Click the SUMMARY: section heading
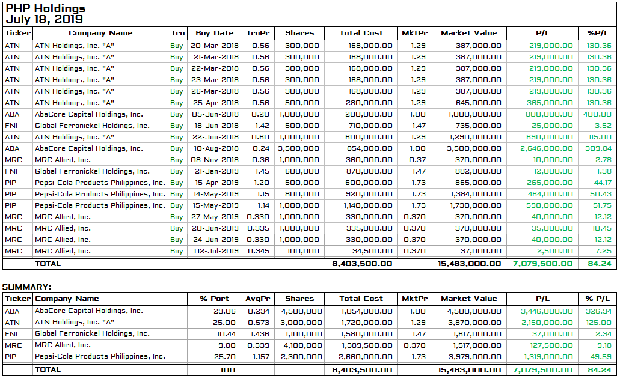The height and width of the screenshot is (379, 620). pyautogui.click(x=27, y=287)
